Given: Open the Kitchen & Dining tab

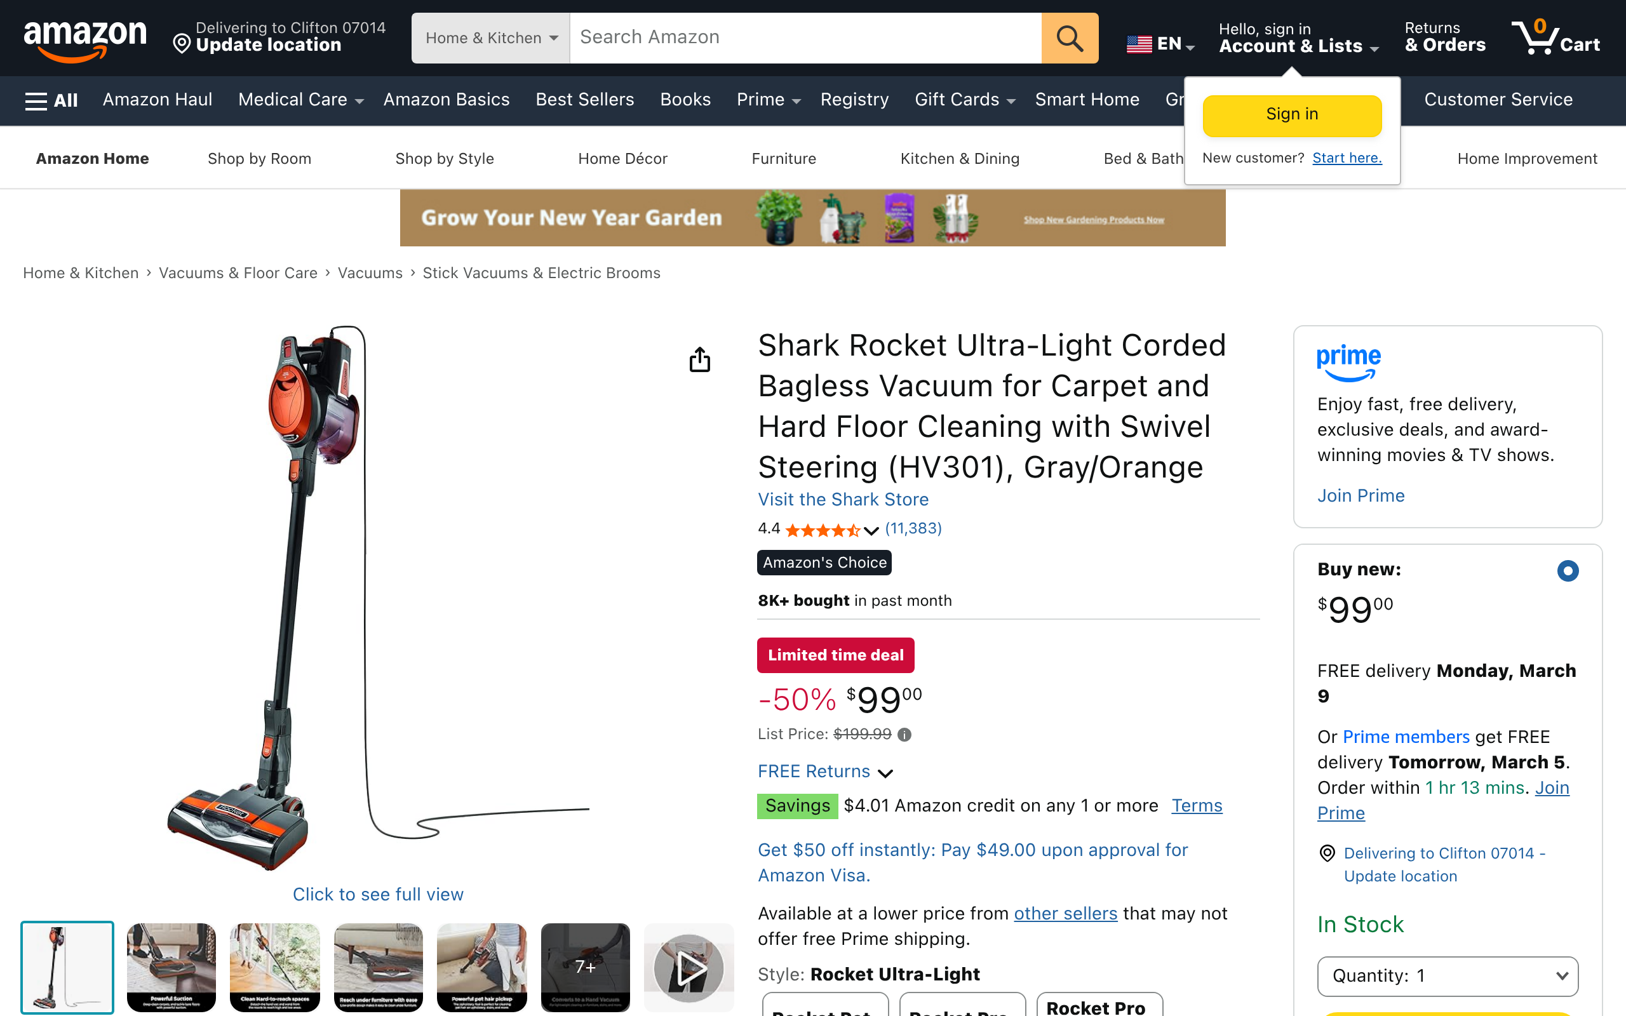Looking at the screenshot, I should pyautogui.click(x=960, y=159).
